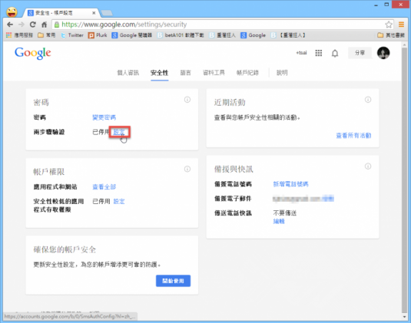The height and width of the screenshot is (323, 411).
Task: Click 查看所有活動 link
Action: point(353,135)
